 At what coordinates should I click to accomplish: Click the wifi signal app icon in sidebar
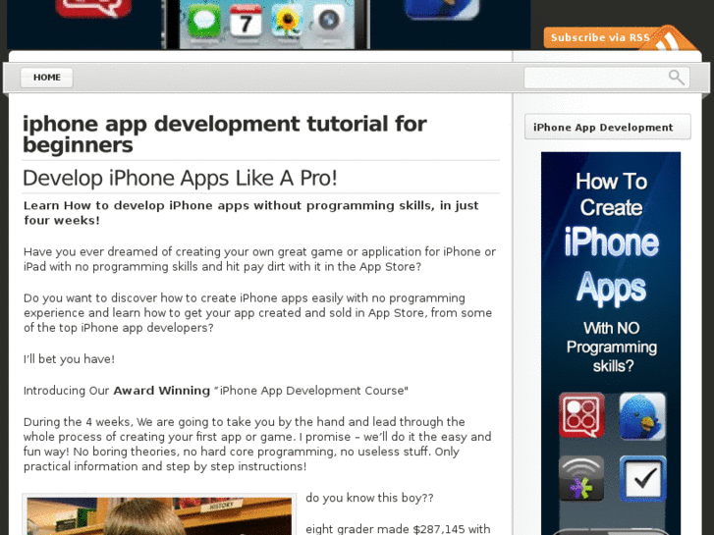(581, 478)
